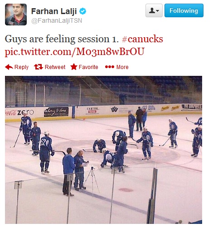Open the attached Canucks practice photo
Viewport: 213px width, 228px height.
(x=103, y=150)
